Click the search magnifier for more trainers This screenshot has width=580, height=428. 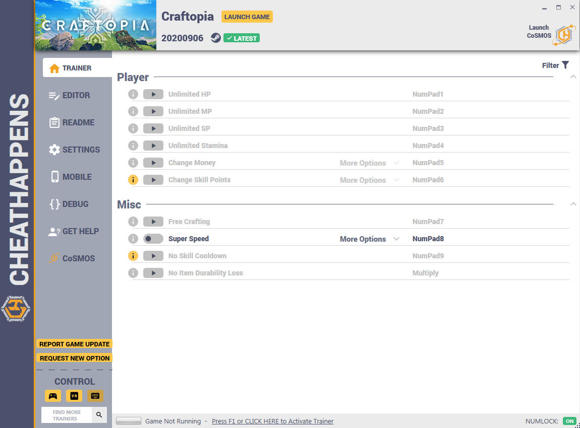coord(99,415)
